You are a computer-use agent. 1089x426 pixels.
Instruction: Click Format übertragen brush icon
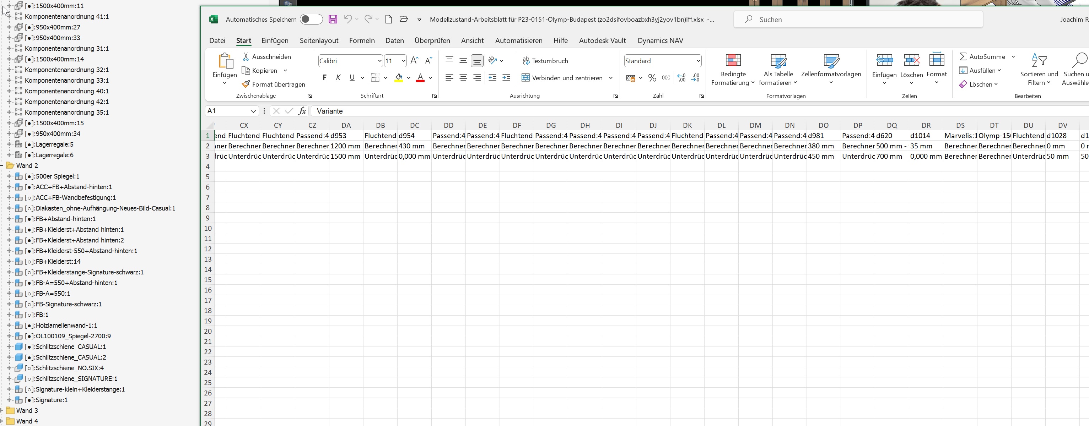[246, 84]
